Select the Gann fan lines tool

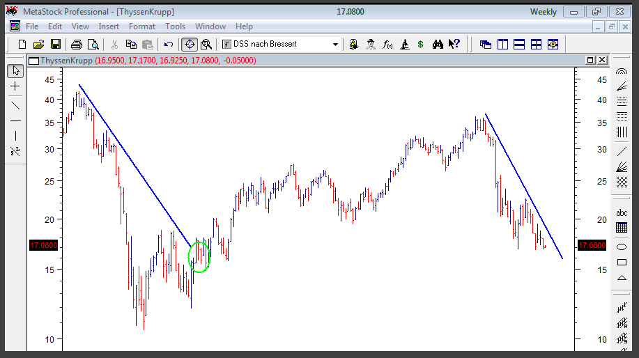pyautogui.click(x=622, y=167)
